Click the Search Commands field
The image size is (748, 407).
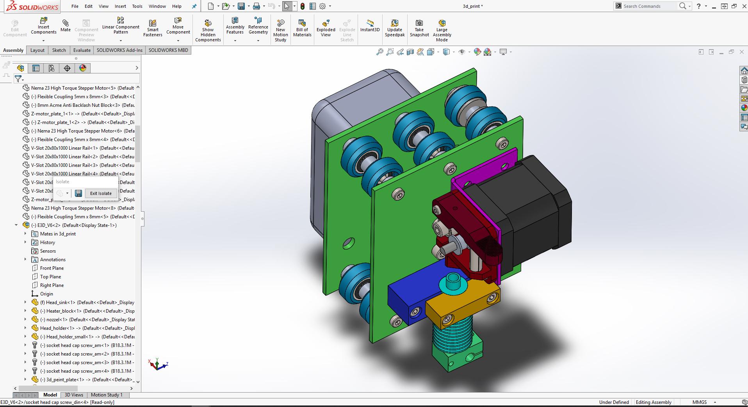(649, 6)
